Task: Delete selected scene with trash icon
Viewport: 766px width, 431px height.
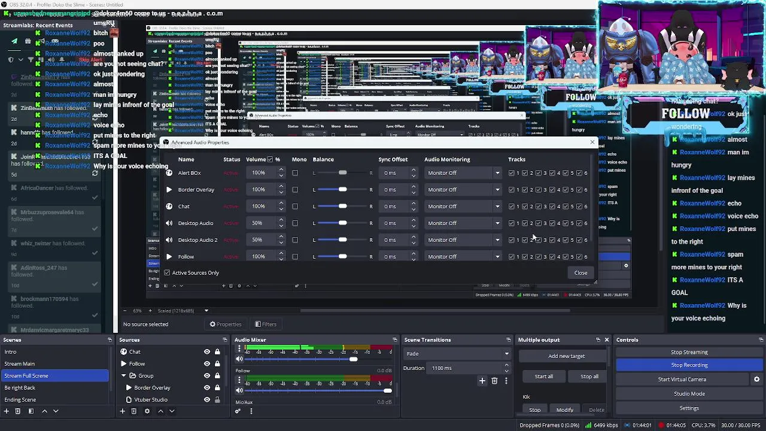Action: point(18,411)
